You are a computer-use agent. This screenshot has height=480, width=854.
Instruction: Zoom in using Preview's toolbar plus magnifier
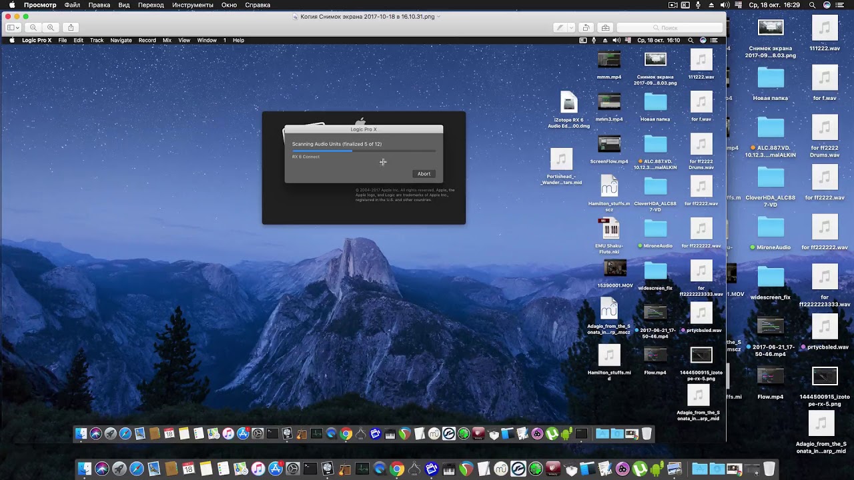tap(51, 27)
